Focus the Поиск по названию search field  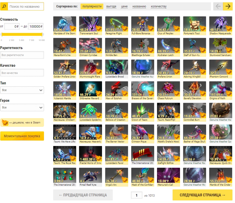point(26,6)
